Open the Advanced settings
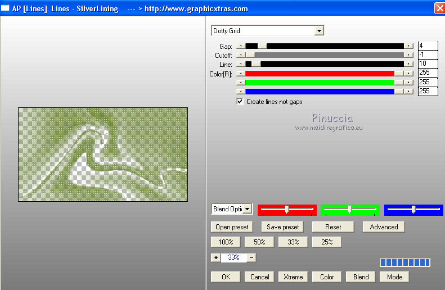 pos(384,227)
